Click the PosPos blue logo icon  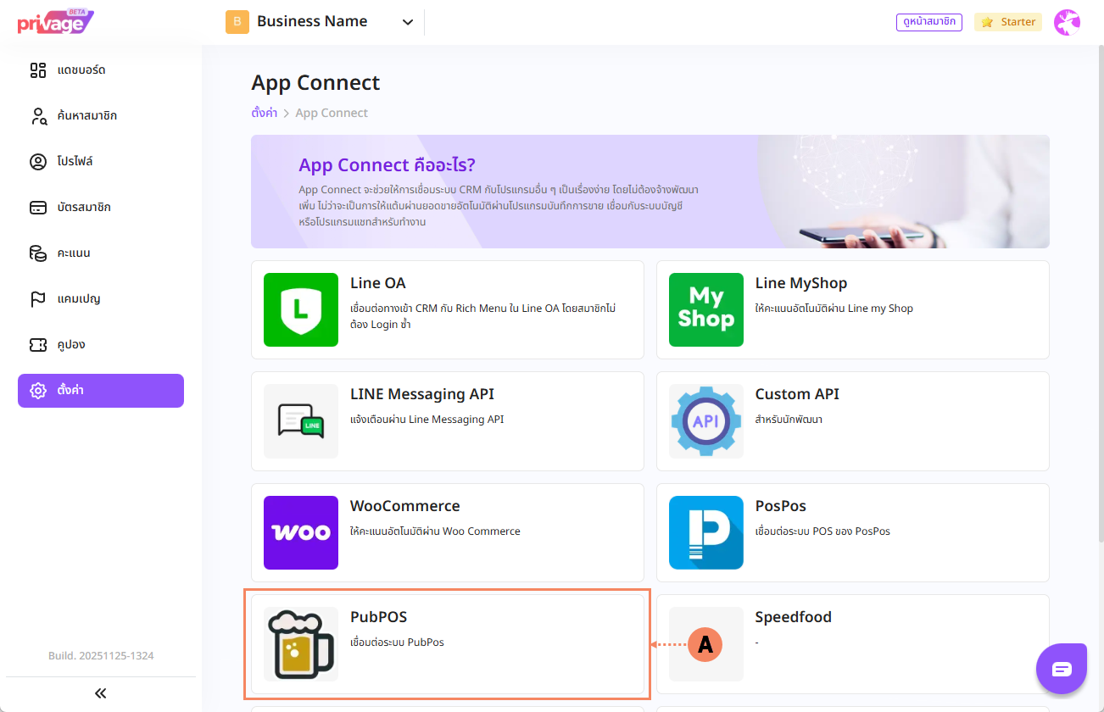(705, 532)
